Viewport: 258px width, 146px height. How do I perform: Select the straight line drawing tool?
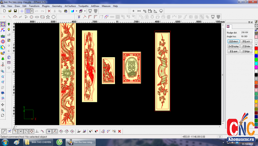click(x=9, y=17)
